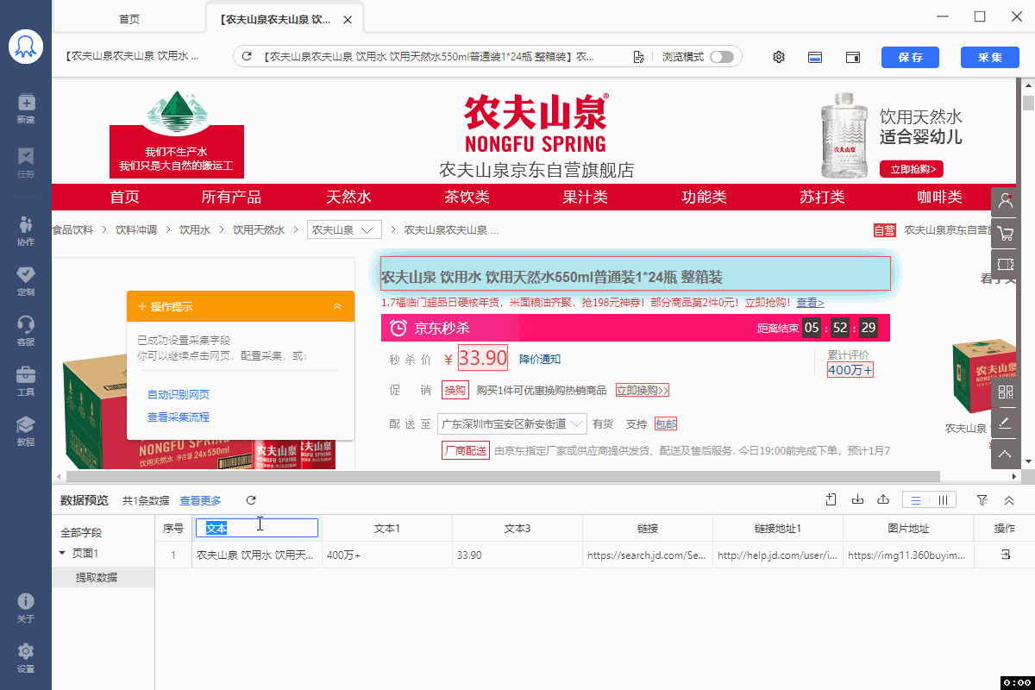Click the 降价通知 link
The image size is (1035, 690).
(x=540, y=359)
